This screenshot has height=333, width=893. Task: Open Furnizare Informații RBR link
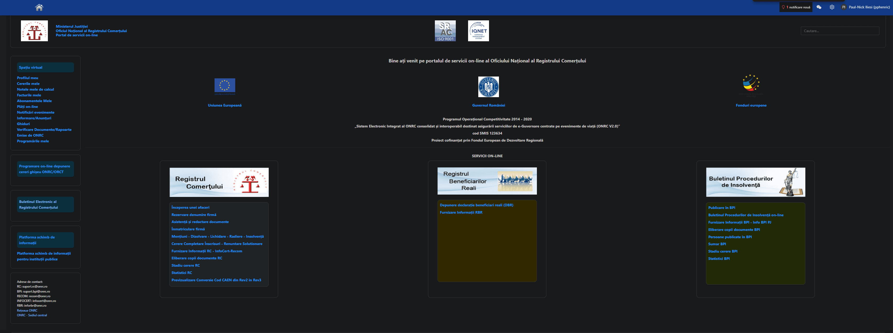461,213
